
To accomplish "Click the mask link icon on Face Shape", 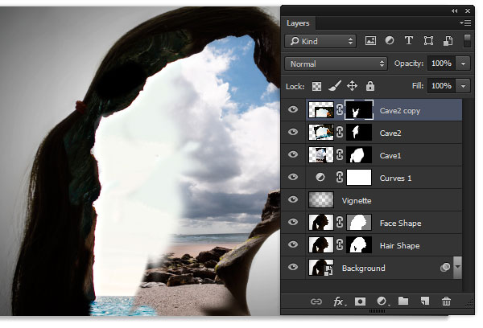I will click(340, 222).
